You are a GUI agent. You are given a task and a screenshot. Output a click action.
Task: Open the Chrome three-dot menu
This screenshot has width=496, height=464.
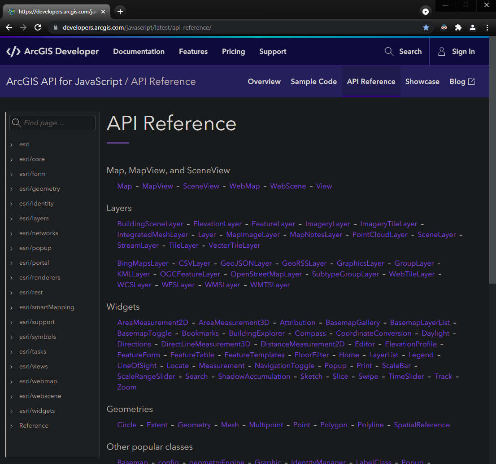point(487,27)
